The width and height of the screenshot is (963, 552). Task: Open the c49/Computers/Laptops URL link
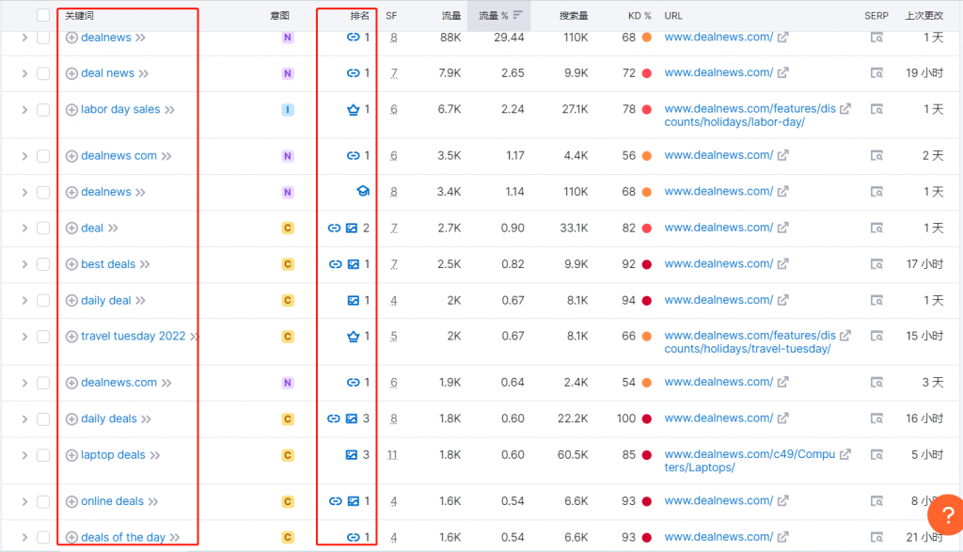point(750,461)
